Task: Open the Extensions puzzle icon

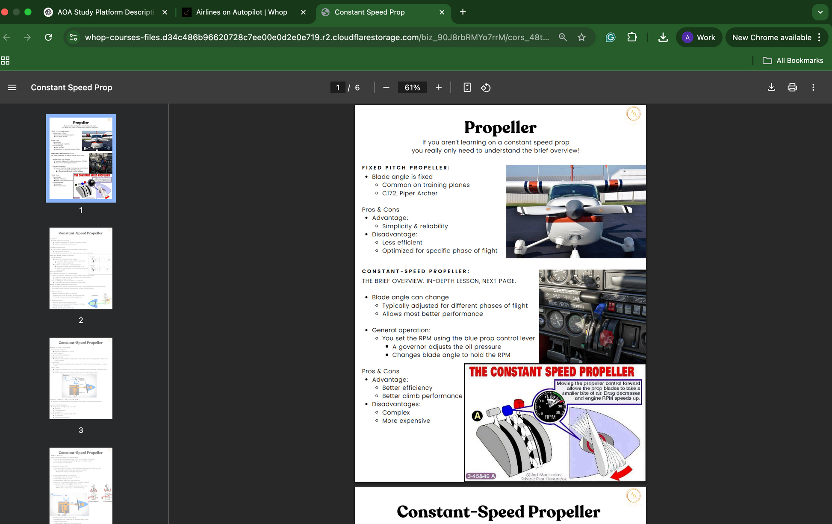Action: pos(632,37)
